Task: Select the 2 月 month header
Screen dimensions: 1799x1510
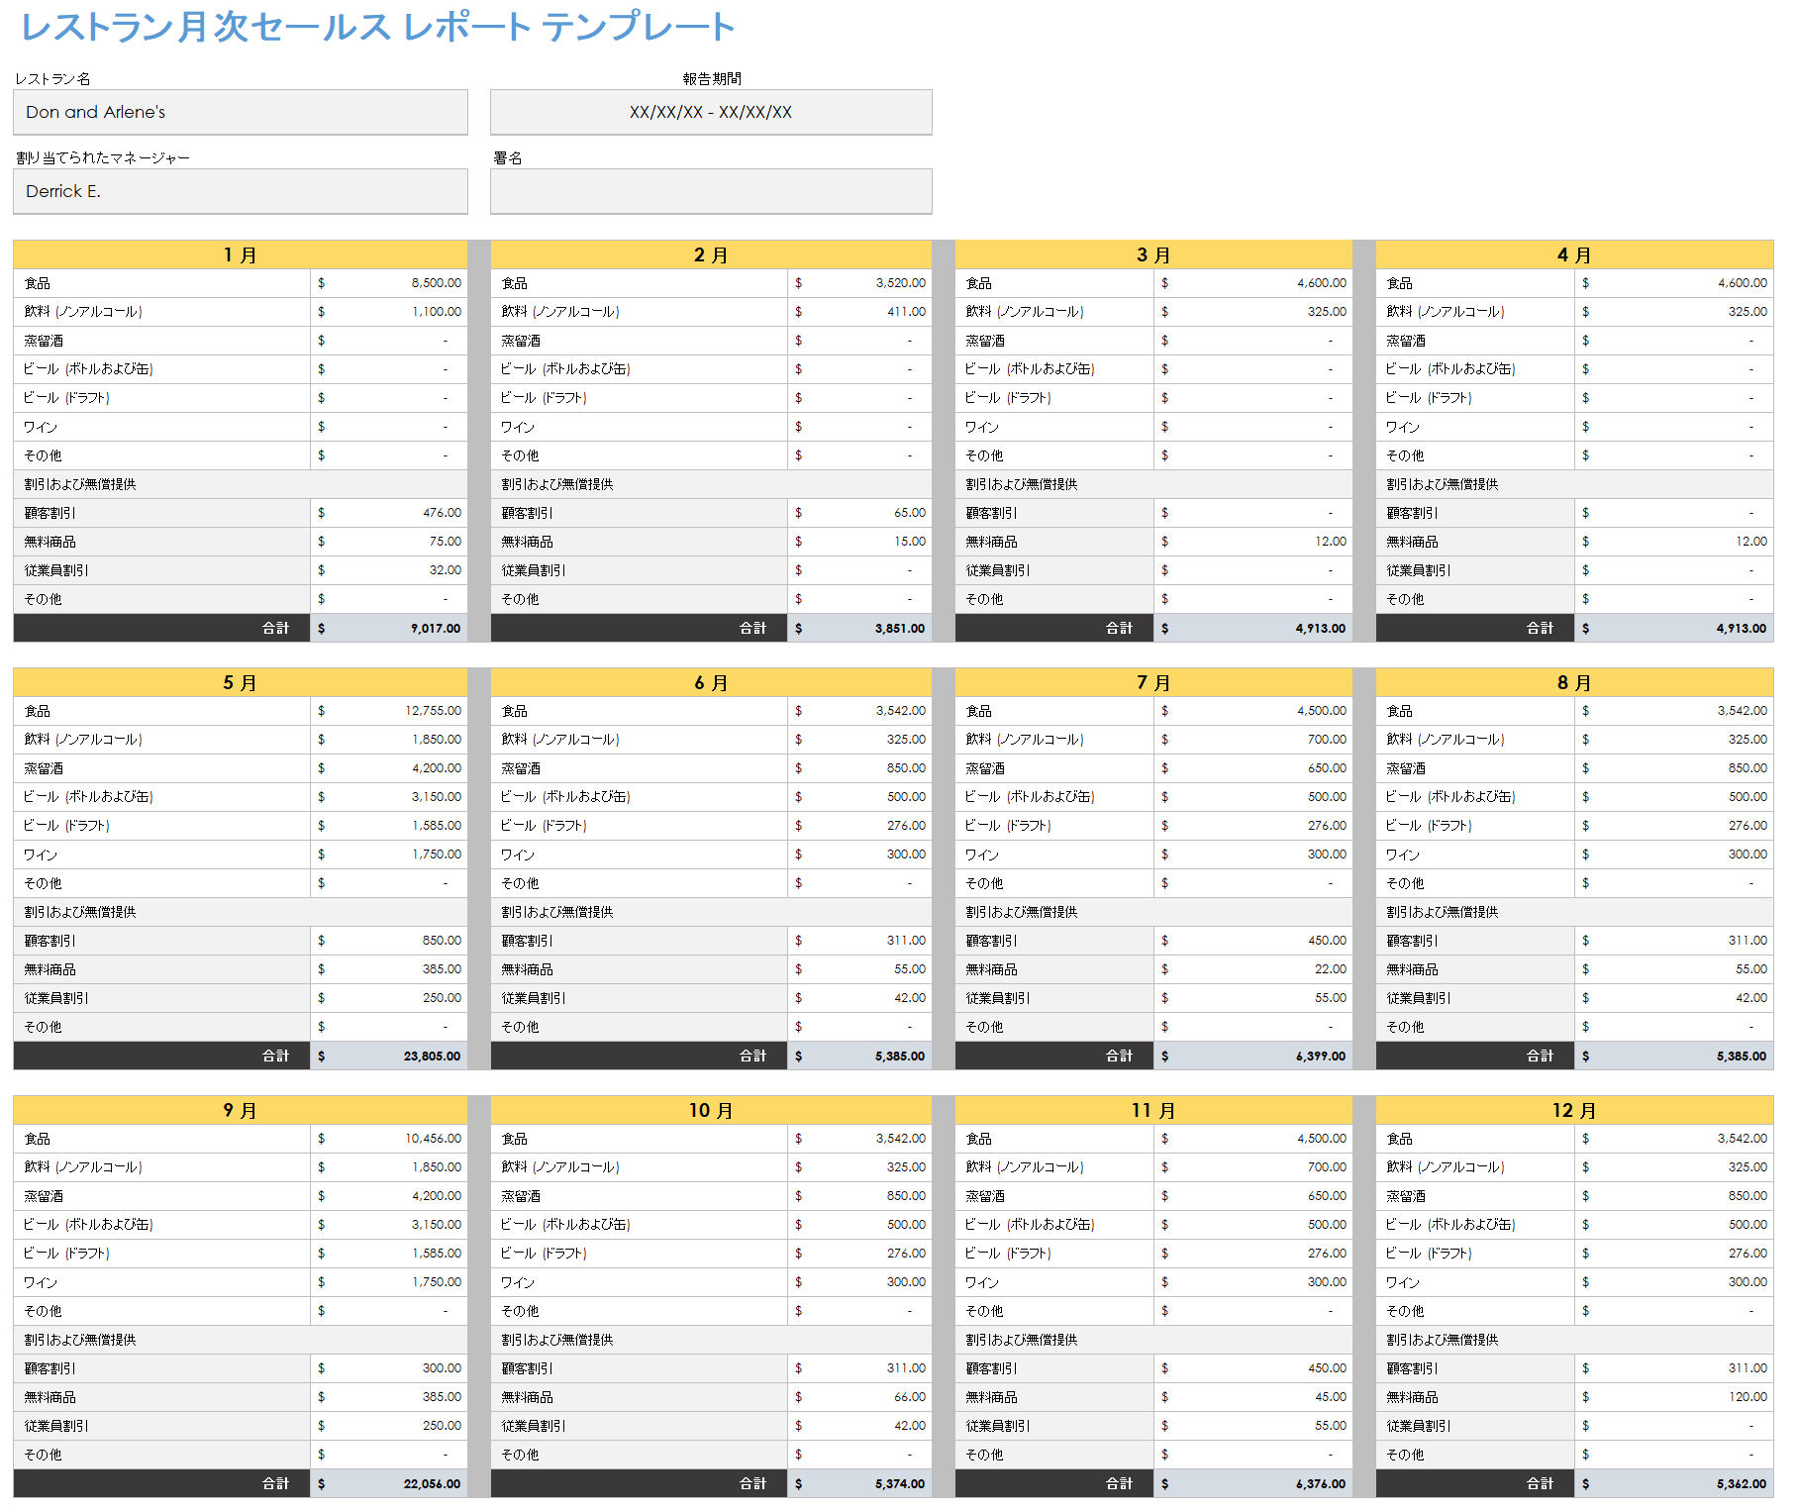Action: 711,254
